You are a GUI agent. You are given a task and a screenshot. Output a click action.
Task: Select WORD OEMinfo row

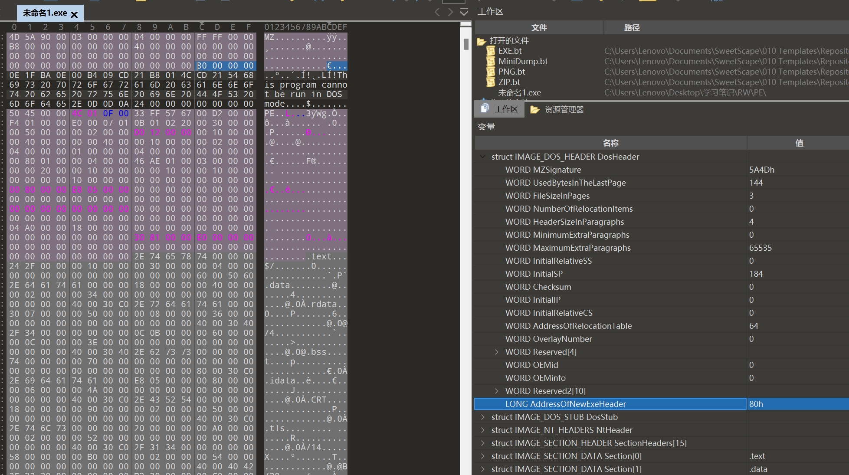click(x=662, y=378)
